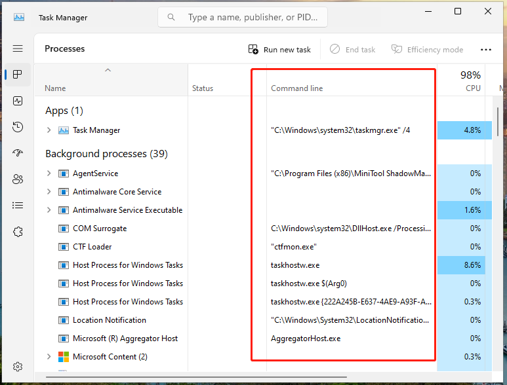The image size is (507, 385).
Task: Click the Run new task icon
Action: click(253, 49)
